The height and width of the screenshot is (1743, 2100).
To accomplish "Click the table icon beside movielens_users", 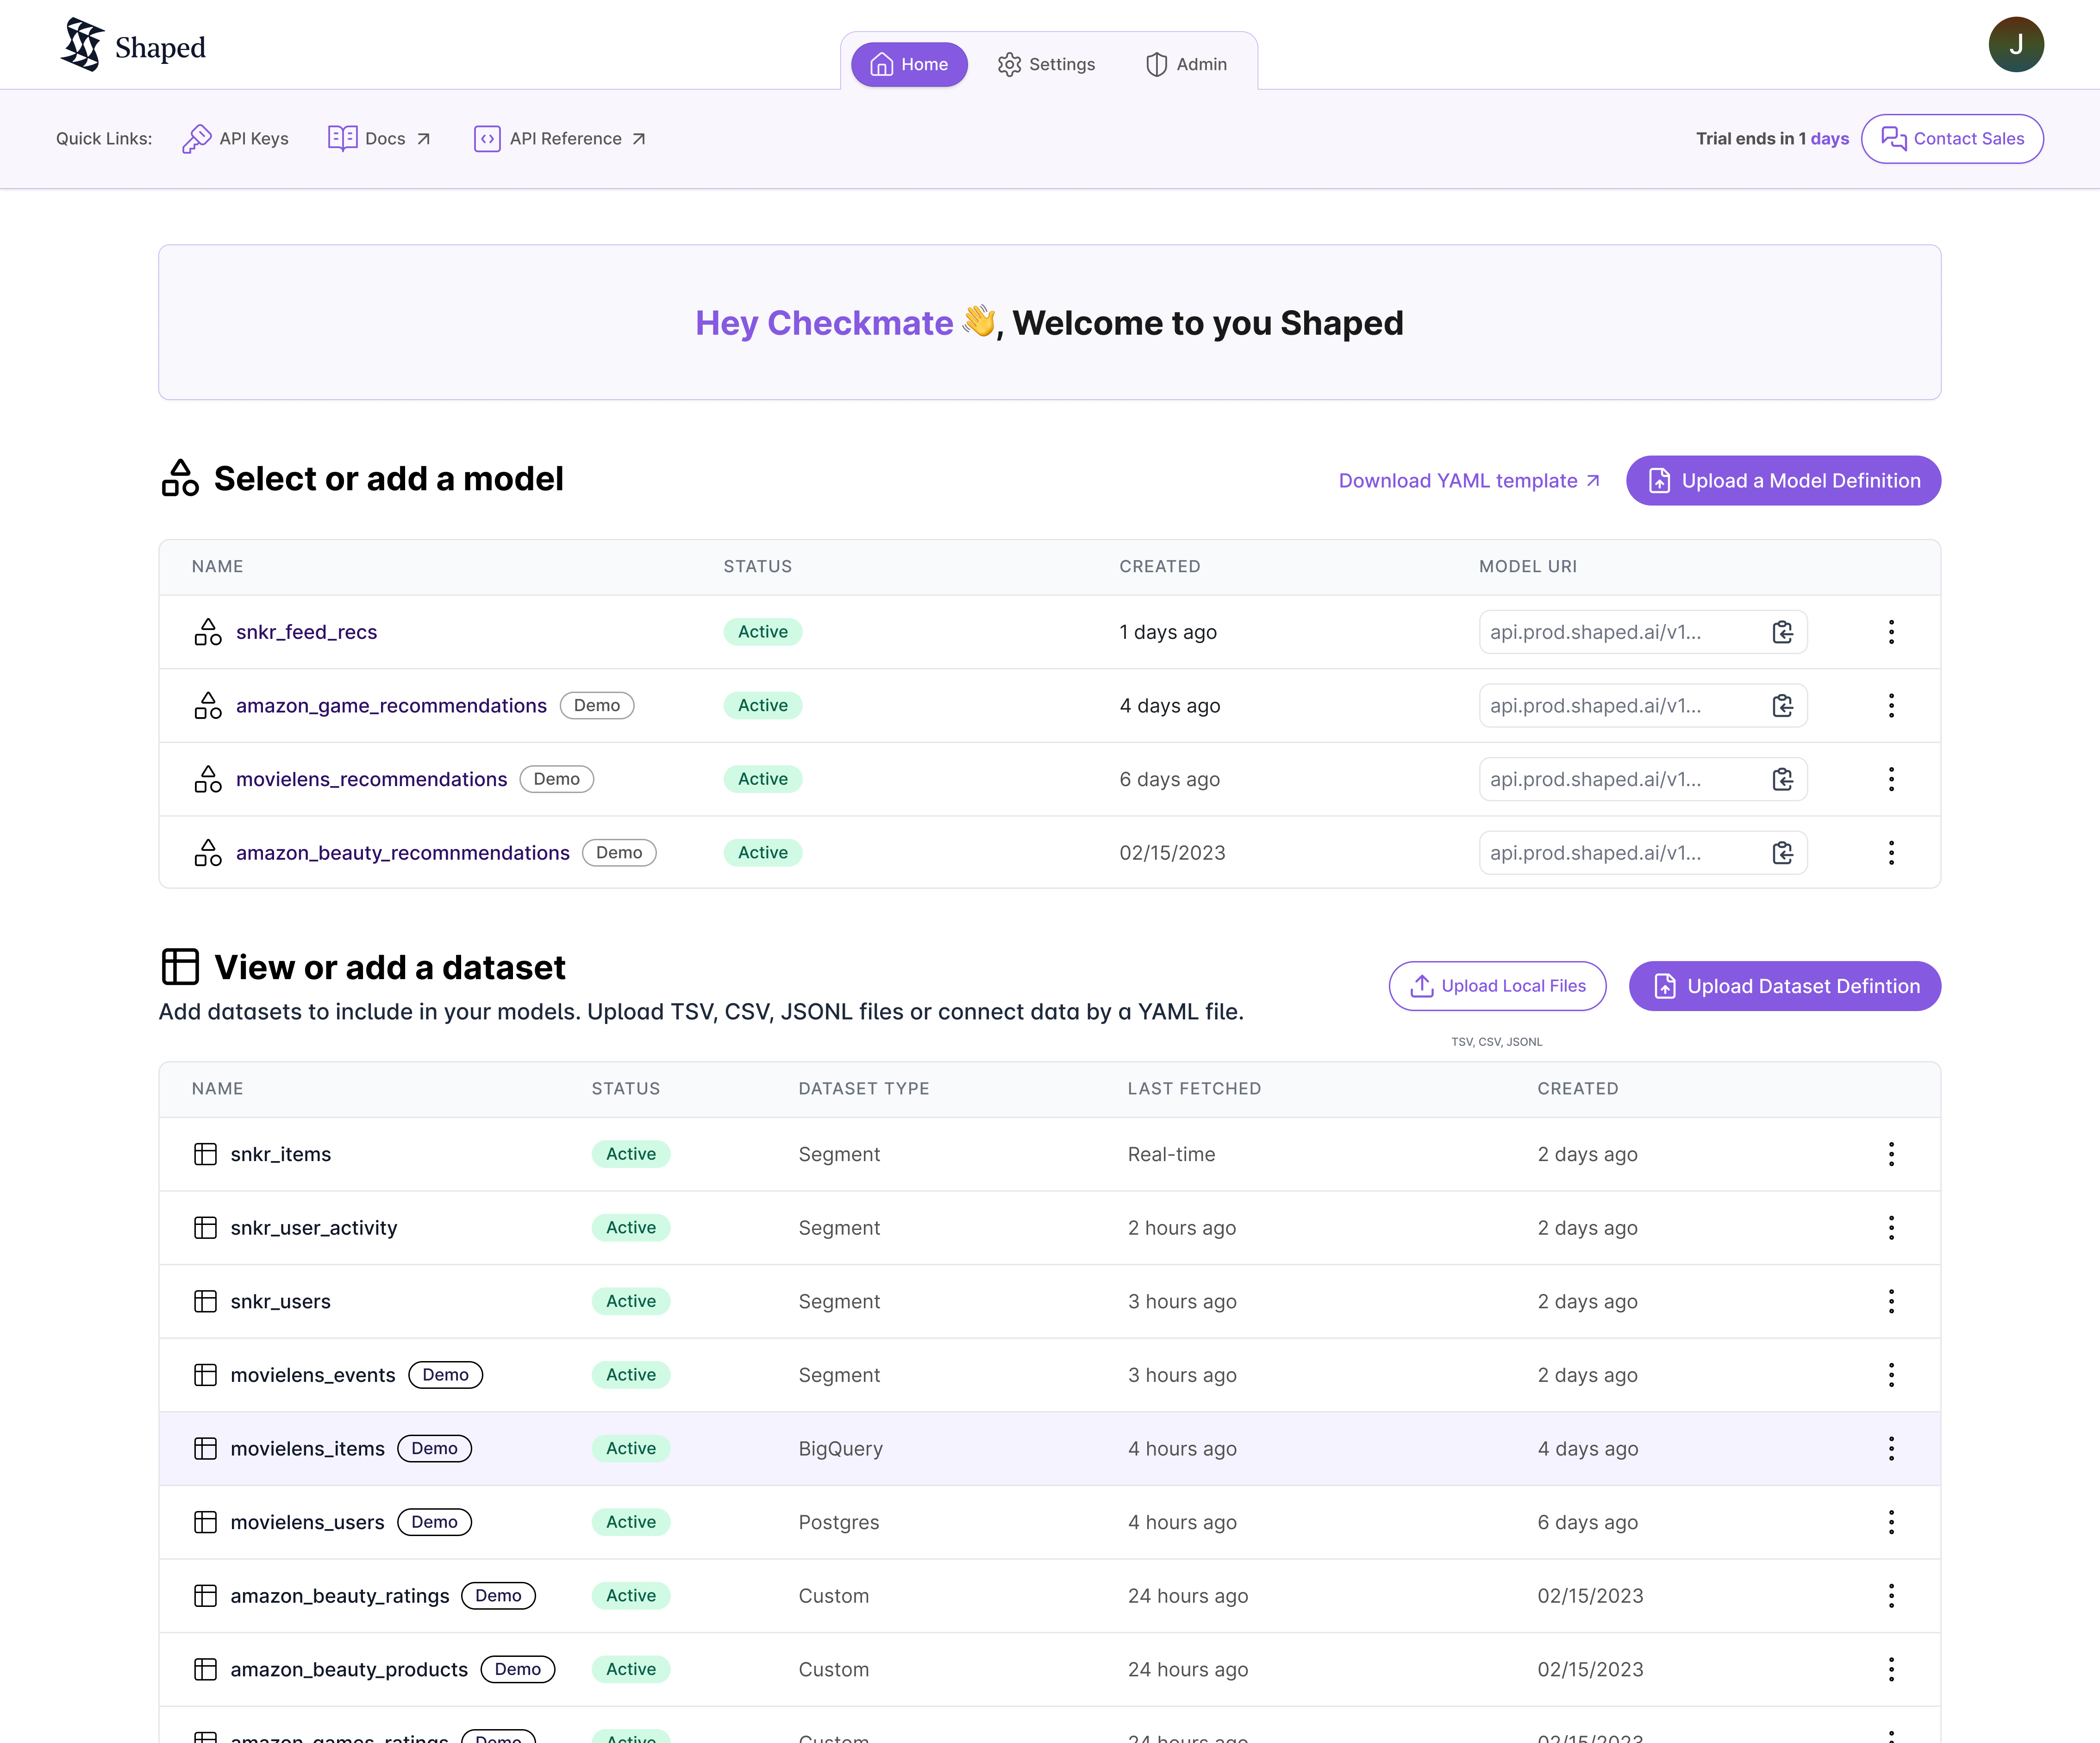I will (x=205, y=1522).
